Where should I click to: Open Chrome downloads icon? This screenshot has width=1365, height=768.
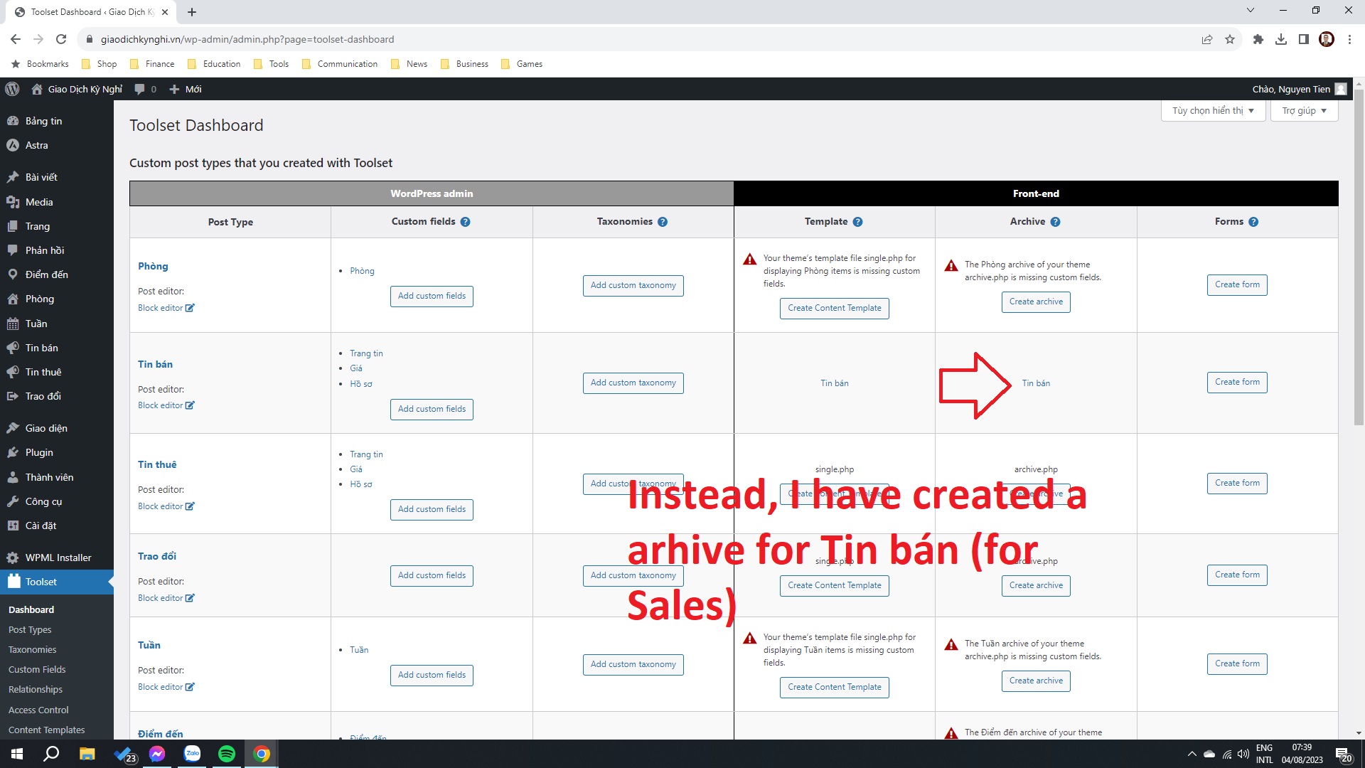point(1281,39)
